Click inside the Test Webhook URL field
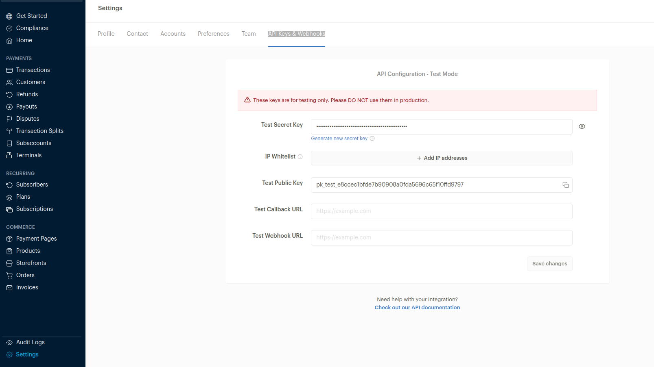This screenshot has height=367, width=654. [x=442, y=237]
